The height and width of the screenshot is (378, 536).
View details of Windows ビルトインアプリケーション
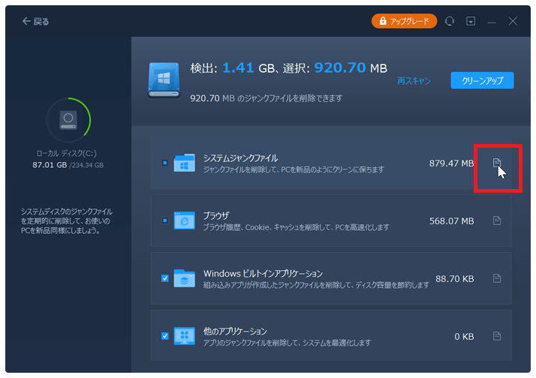(496, 278)
